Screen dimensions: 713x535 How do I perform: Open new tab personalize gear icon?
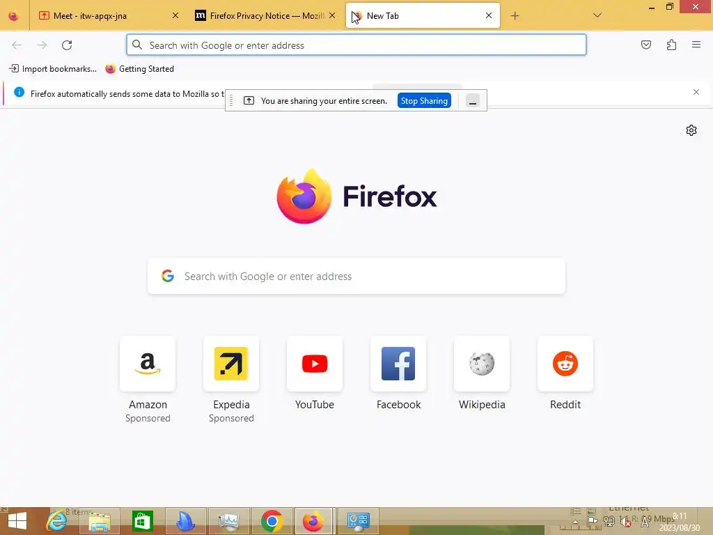691,130
